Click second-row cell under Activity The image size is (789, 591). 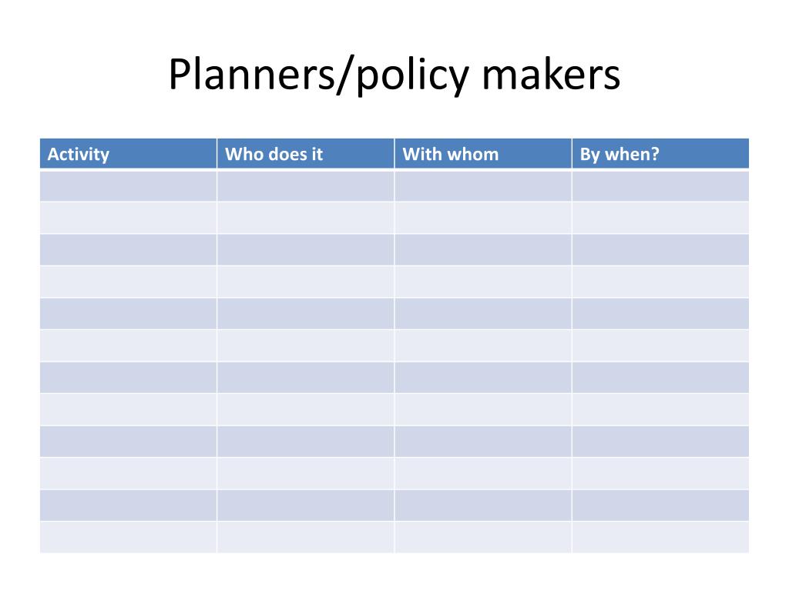pos(129,218)
